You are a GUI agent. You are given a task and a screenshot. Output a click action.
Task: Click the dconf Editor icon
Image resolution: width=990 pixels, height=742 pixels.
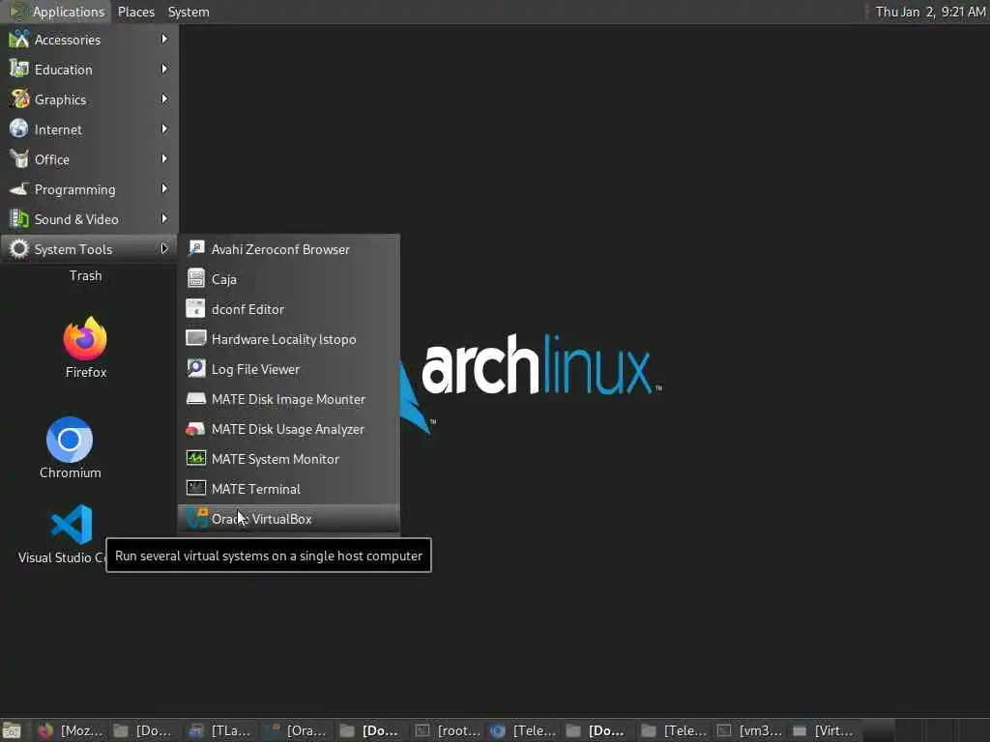(195, 308)
